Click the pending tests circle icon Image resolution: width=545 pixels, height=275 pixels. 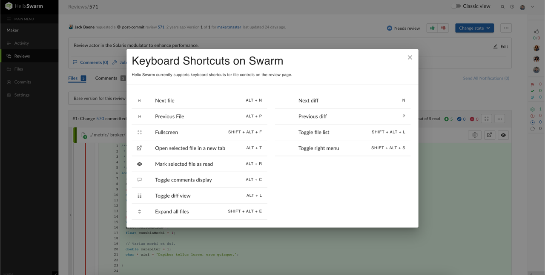[x=532, y=129]
